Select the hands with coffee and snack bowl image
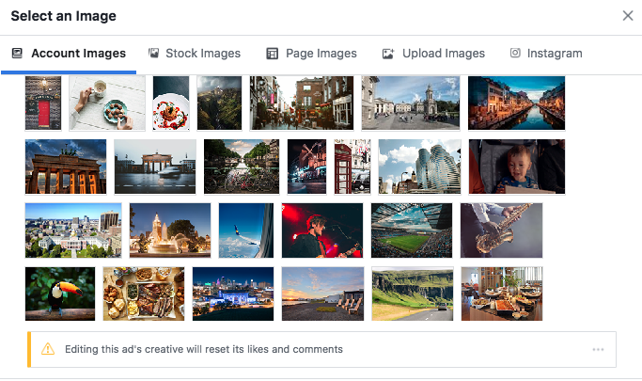 click(107, 103)
